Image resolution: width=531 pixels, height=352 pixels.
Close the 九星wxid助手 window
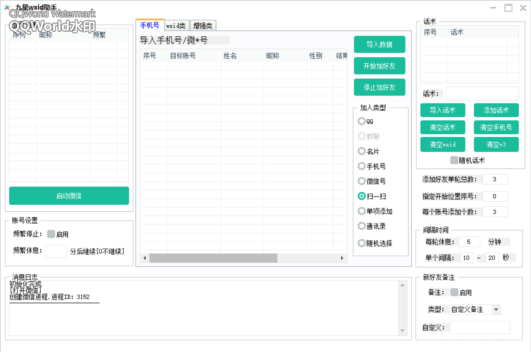point(523,8)
